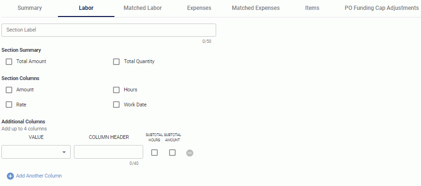This screenshot has height=186, width=421.
Task: Select the Rate column checkbox
Action: click(x=9, y=105)
